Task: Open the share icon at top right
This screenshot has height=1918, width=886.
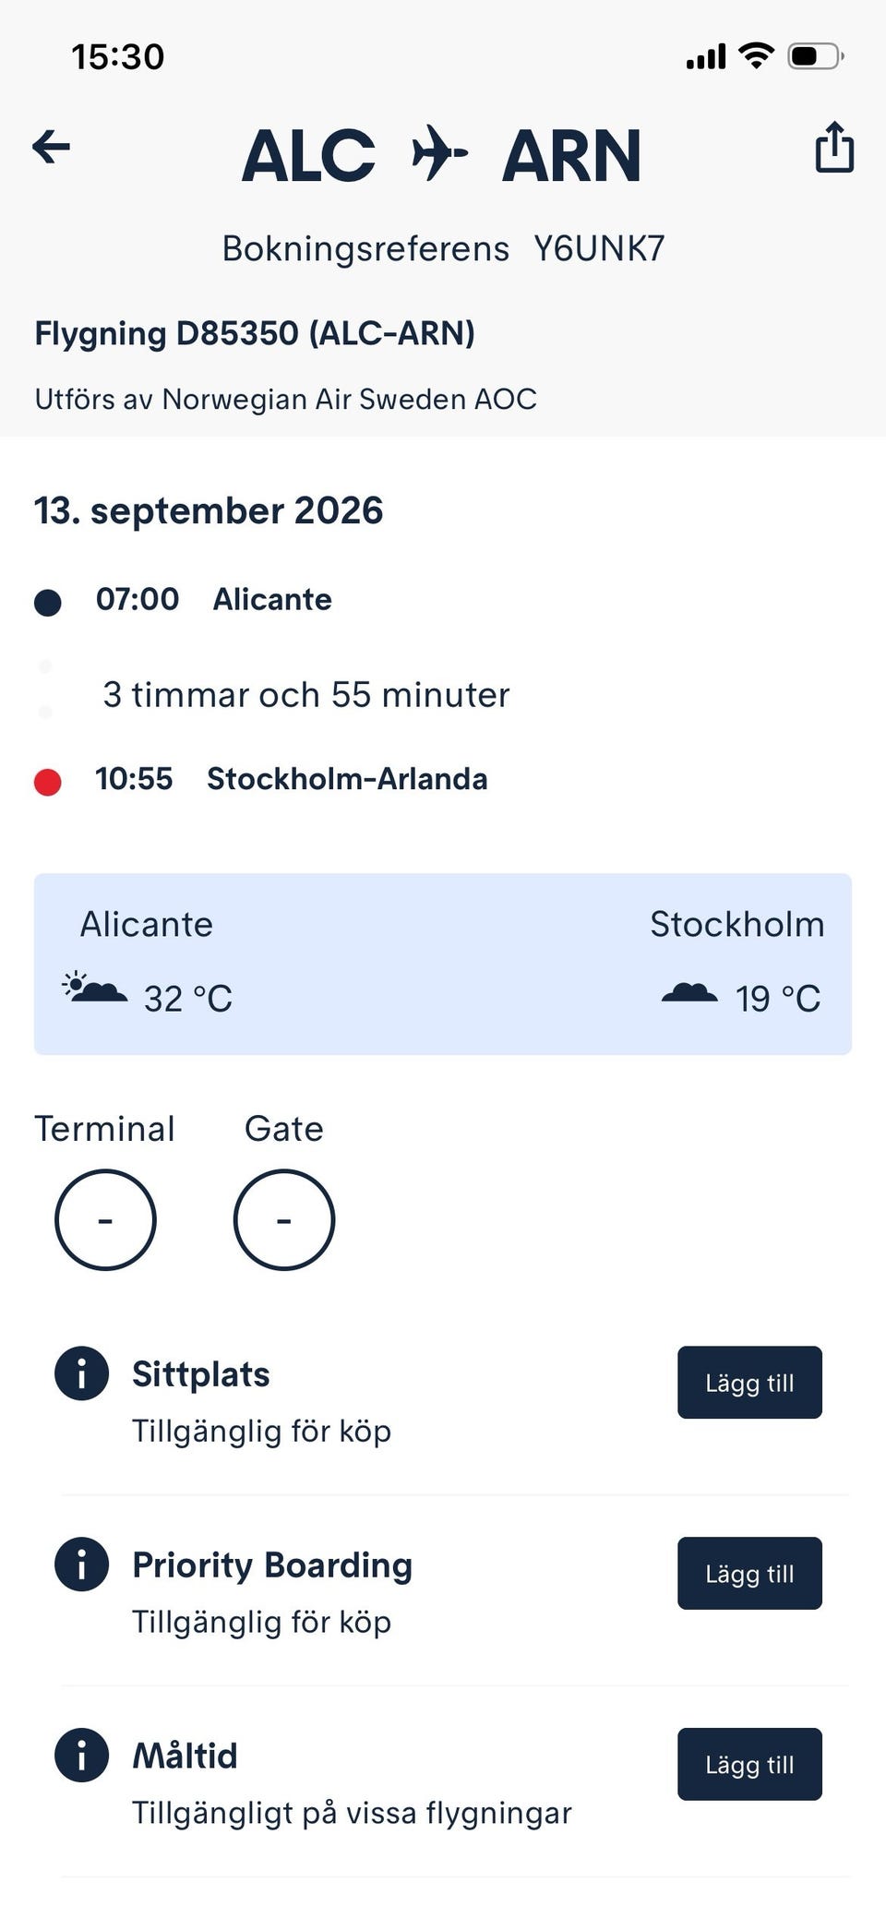Action: pos(834,147)
